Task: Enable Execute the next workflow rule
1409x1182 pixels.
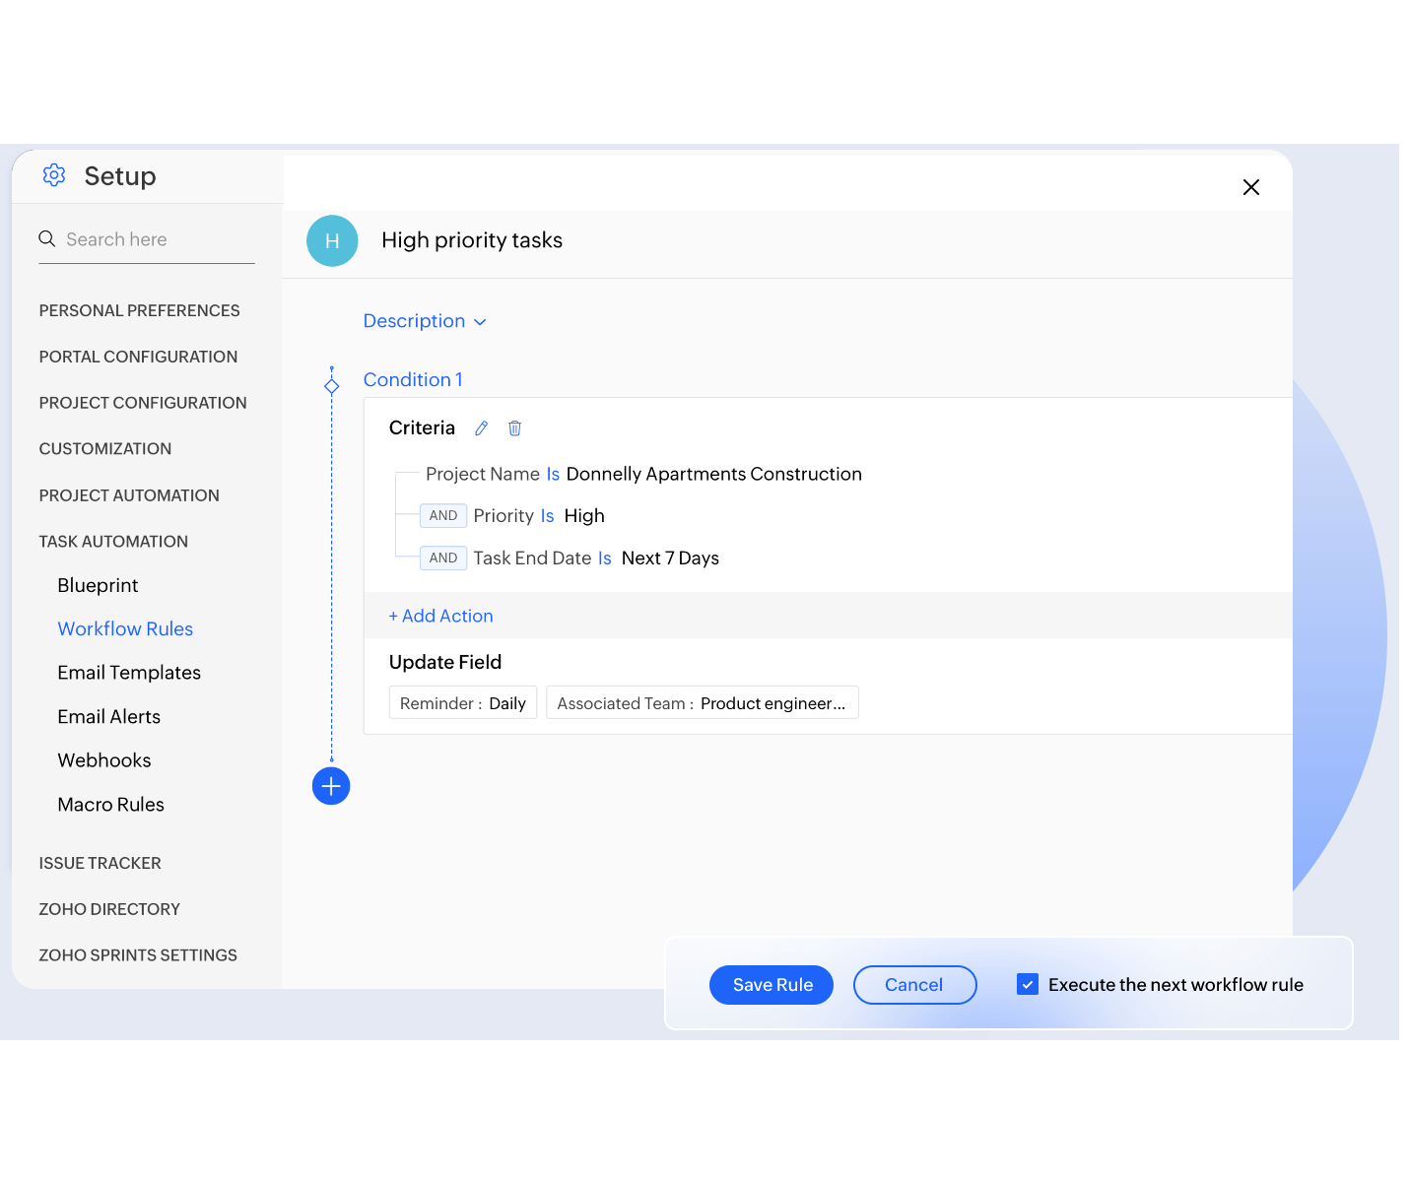Action: coord(1028,984)
